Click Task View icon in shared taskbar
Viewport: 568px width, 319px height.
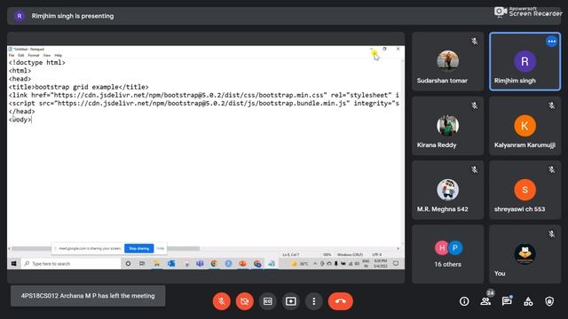[x=142, y=264]
